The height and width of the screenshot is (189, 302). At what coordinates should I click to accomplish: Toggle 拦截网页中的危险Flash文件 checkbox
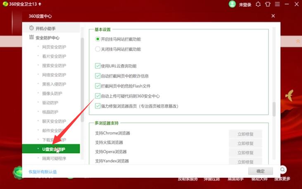97,86
